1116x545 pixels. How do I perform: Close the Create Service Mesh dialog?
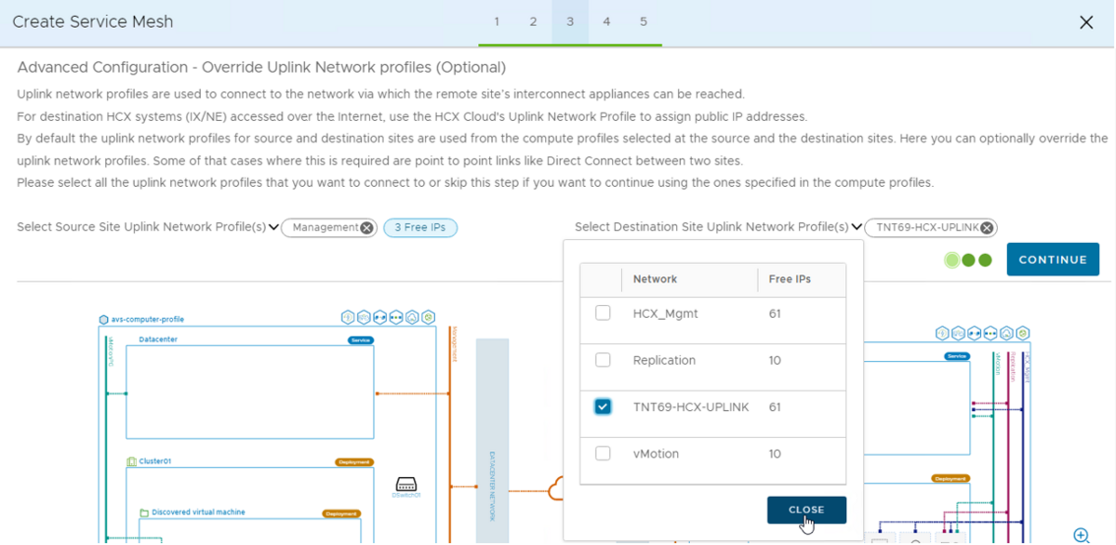click(x=1086, y=22)
